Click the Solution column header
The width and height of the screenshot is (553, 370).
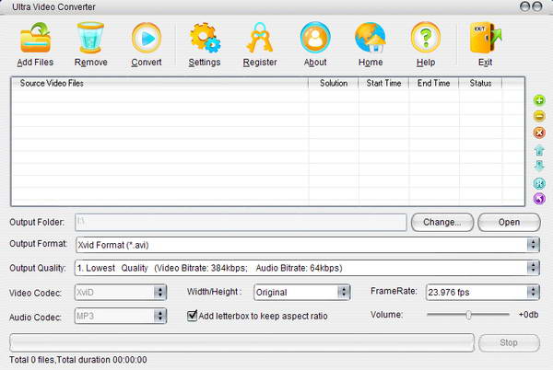[334, 83]
